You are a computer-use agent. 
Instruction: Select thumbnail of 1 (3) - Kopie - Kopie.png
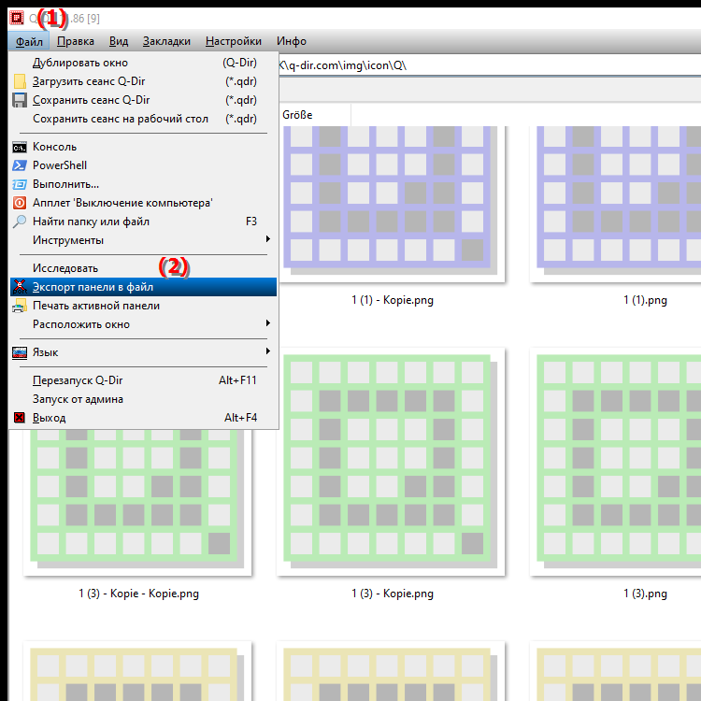(137, 502)
